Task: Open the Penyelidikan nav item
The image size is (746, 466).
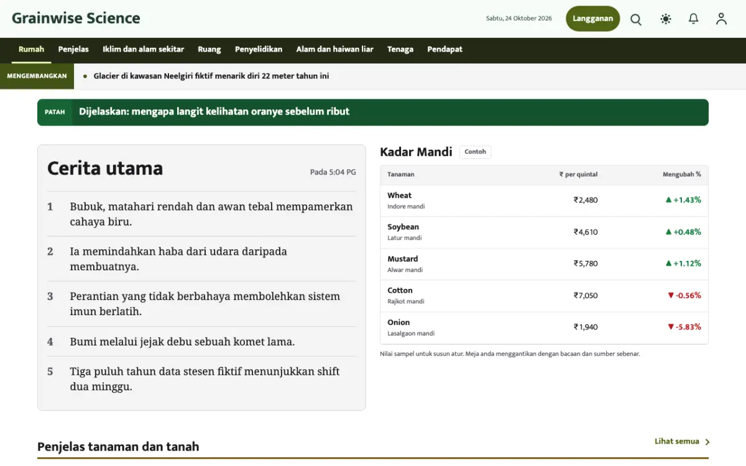Action: [259, 50]
